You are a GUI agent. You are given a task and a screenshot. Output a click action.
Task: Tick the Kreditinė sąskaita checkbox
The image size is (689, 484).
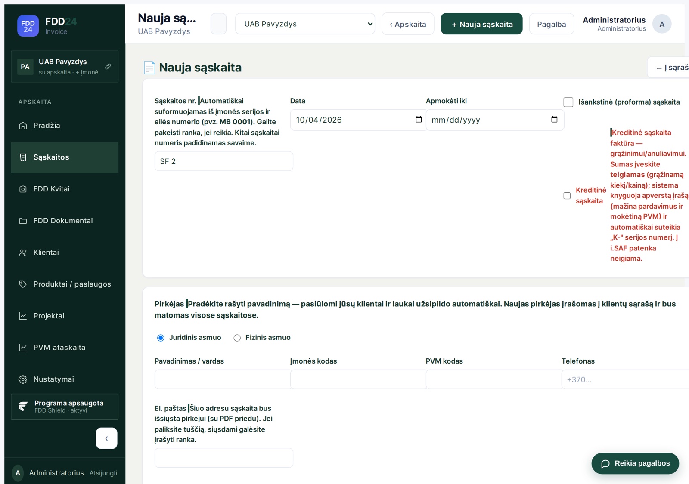(567, 196)
